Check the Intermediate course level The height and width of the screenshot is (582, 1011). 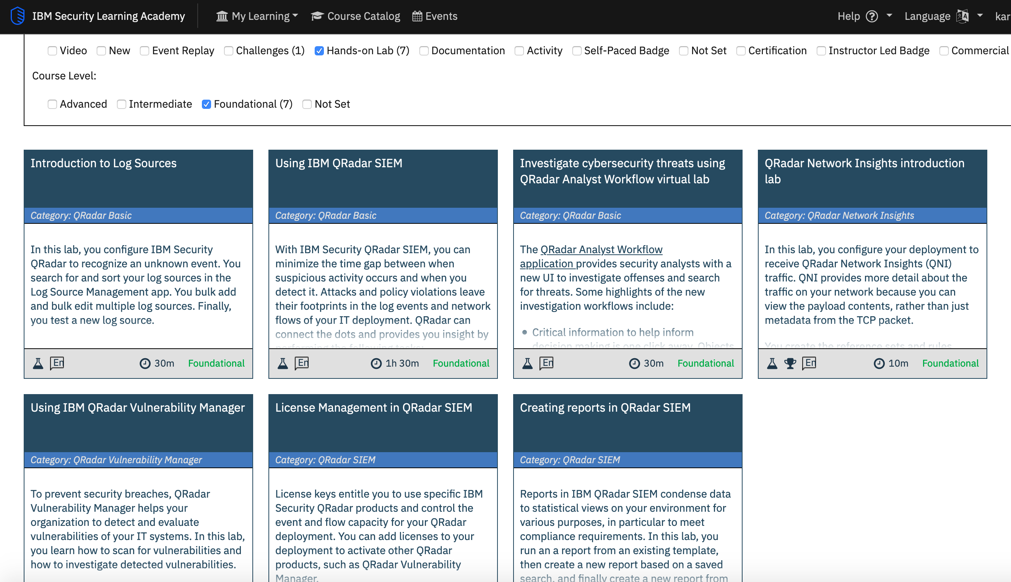click(x=121, y=104)
